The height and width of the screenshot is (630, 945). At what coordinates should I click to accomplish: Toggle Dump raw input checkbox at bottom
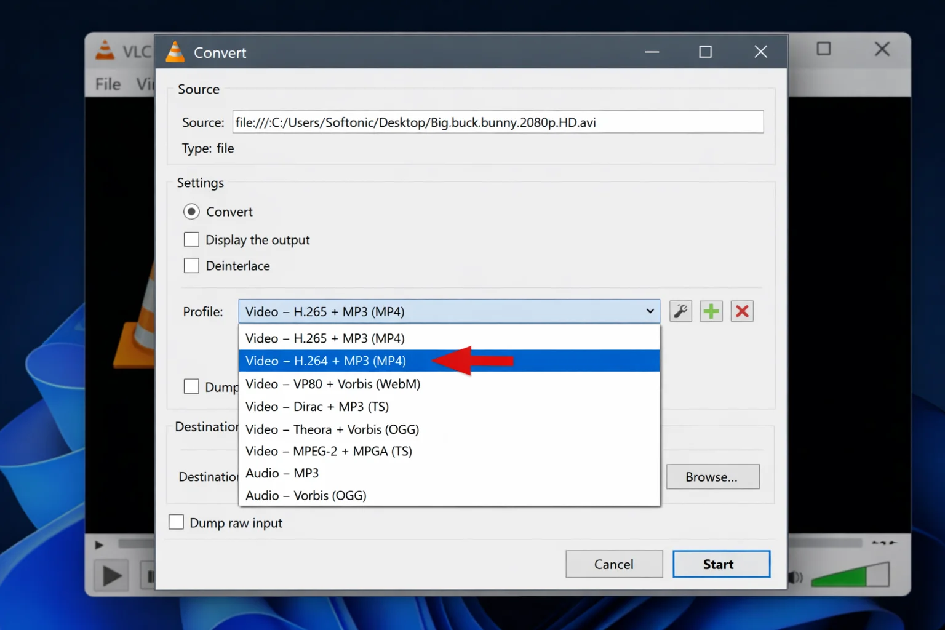(176, 522)
